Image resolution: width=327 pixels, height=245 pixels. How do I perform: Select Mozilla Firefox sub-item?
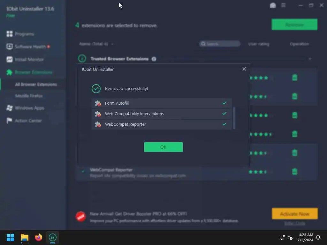point(29,96)
